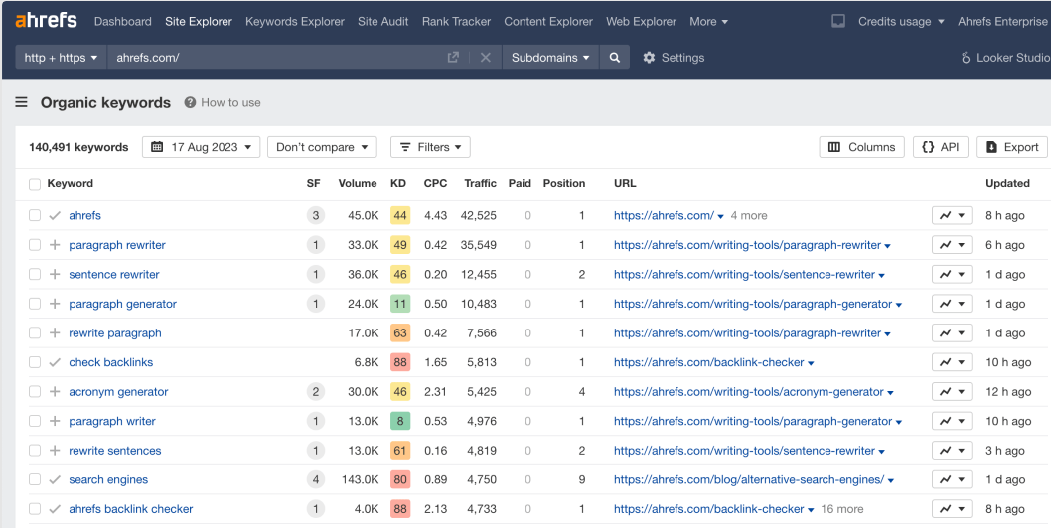
Task: Click the checkmark icon beside search engines
Action: tap(55, 479)
